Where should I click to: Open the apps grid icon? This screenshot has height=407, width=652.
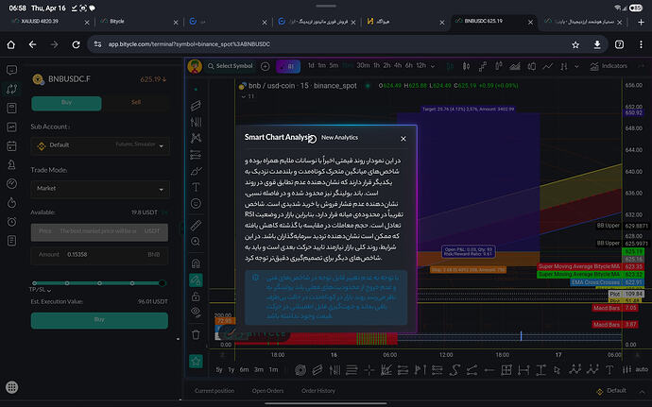[x=11, y=387]
